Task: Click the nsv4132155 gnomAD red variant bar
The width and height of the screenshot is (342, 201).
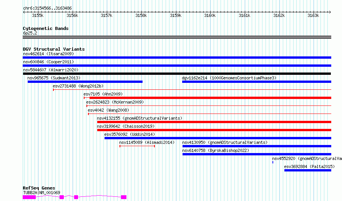Action: point(214,122)
